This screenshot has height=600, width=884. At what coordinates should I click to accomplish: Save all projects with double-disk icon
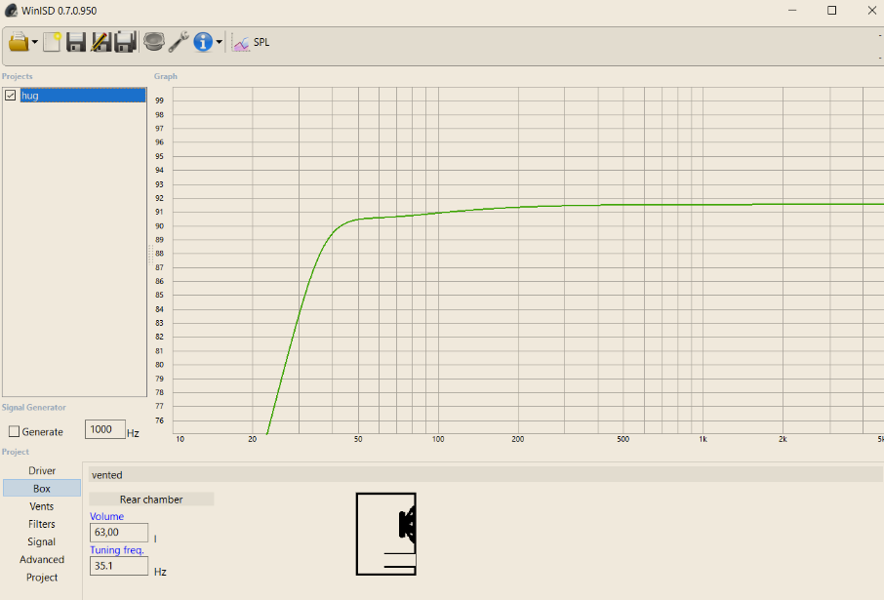[126, 42]
